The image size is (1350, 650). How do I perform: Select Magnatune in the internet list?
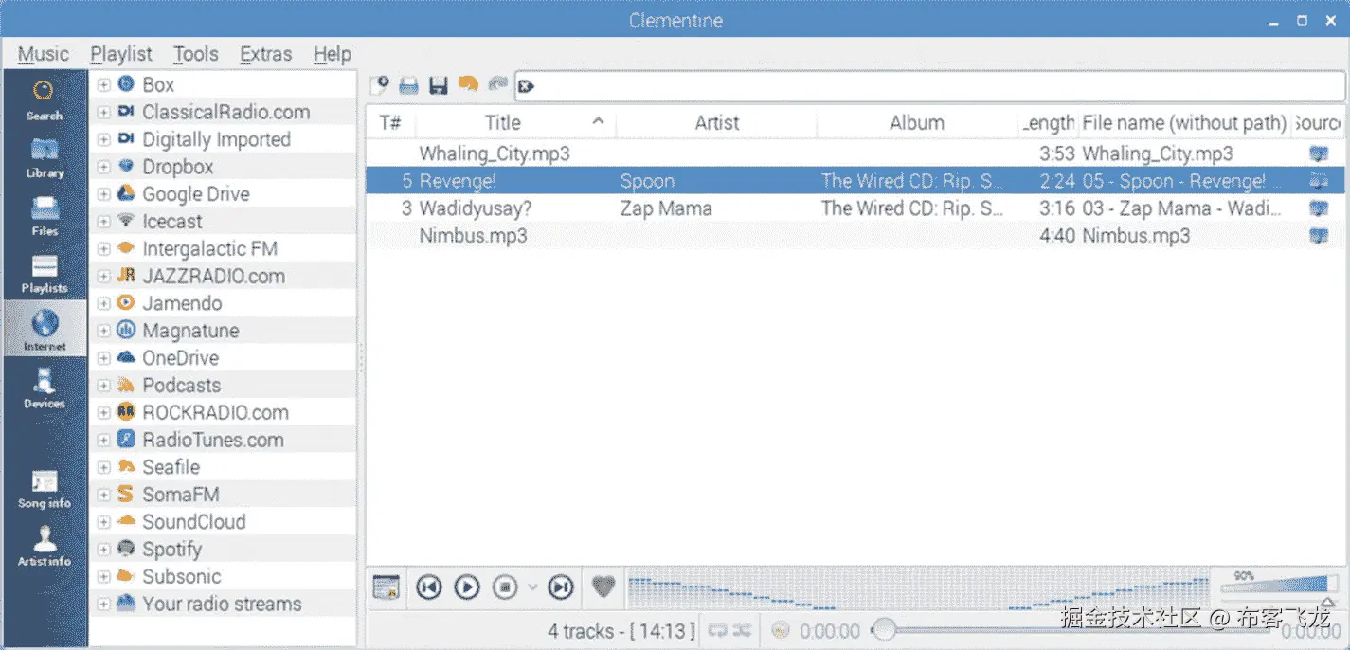(190, 331)
